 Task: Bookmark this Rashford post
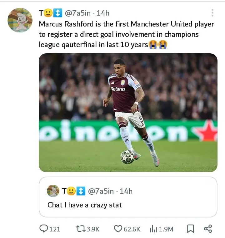191,229
